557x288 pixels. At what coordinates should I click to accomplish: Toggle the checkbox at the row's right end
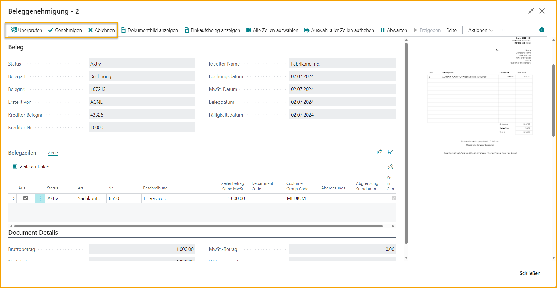394,198
